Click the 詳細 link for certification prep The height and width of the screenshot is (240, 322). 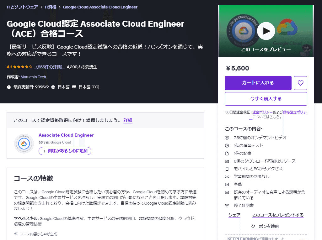(x=128, y=120)
